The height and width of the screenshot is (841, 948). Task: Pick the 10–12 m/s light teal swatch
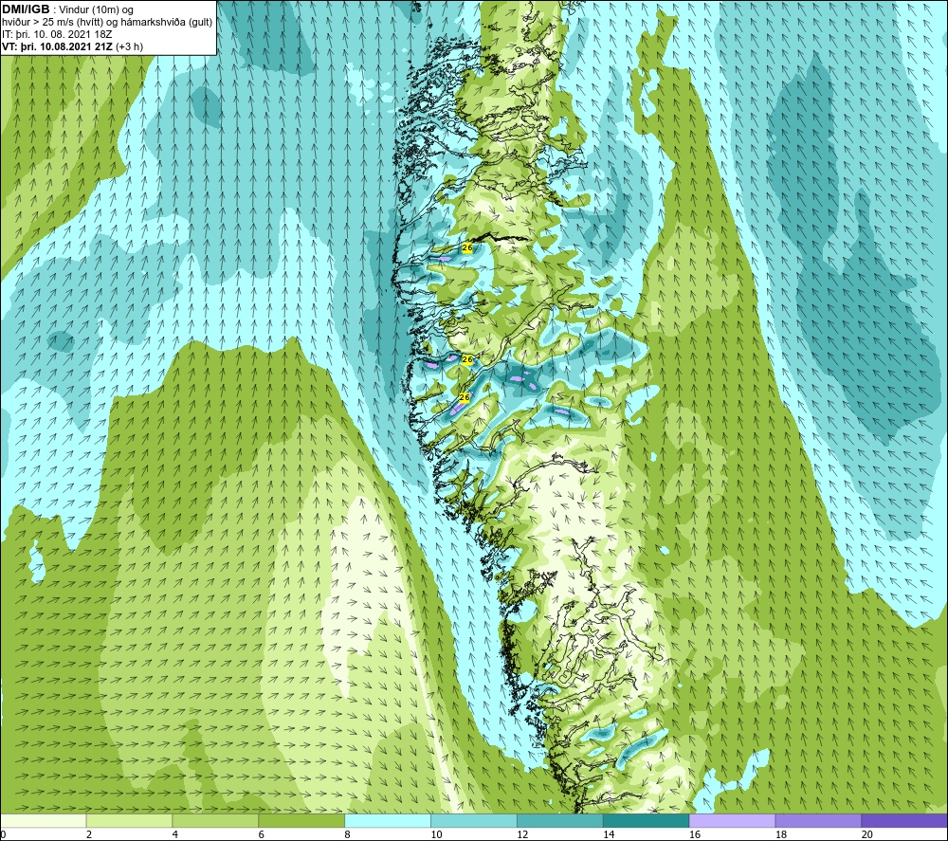(473, 820)
